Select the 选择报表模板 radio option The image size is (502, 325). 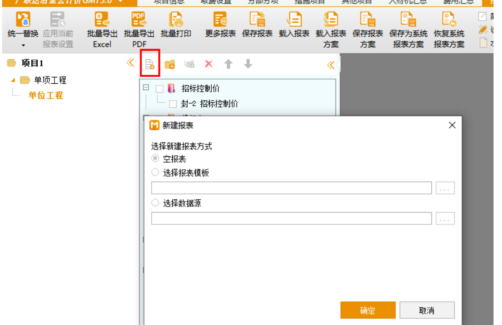coord(155,172)
